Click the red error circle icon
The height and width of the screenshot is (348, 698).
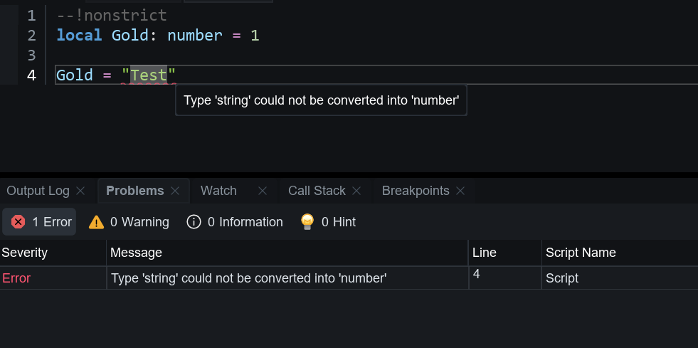[18, 222]
